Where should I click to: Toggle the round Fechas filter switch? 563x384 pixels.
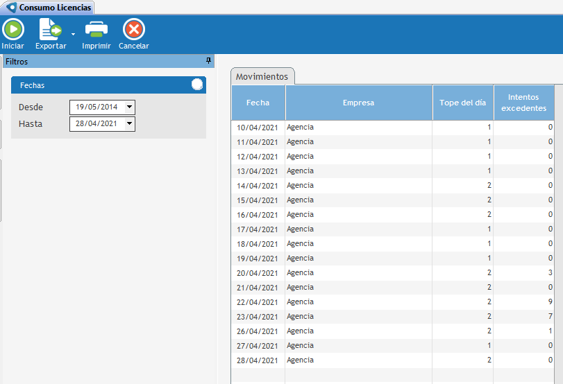pos(197,85)
